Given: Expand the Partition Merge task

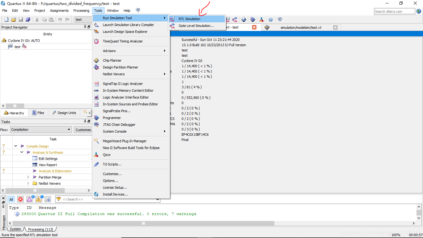Looking at the screenshot, I should (28, 177).
